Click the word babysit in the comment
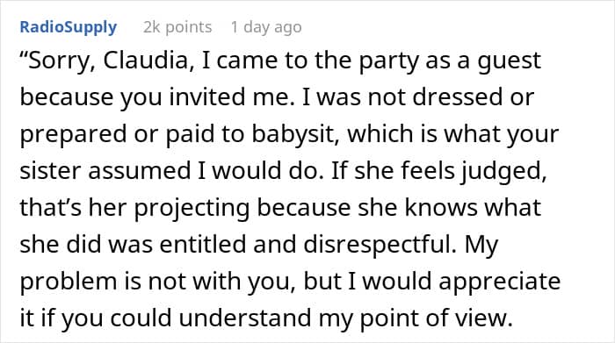This screenshot has width=615, height=343. 295,135
